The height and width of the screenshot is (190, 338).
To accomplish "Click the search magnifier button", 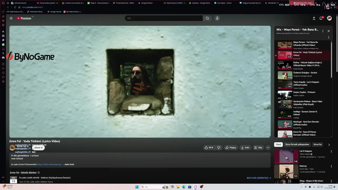I will pos(207,18).
